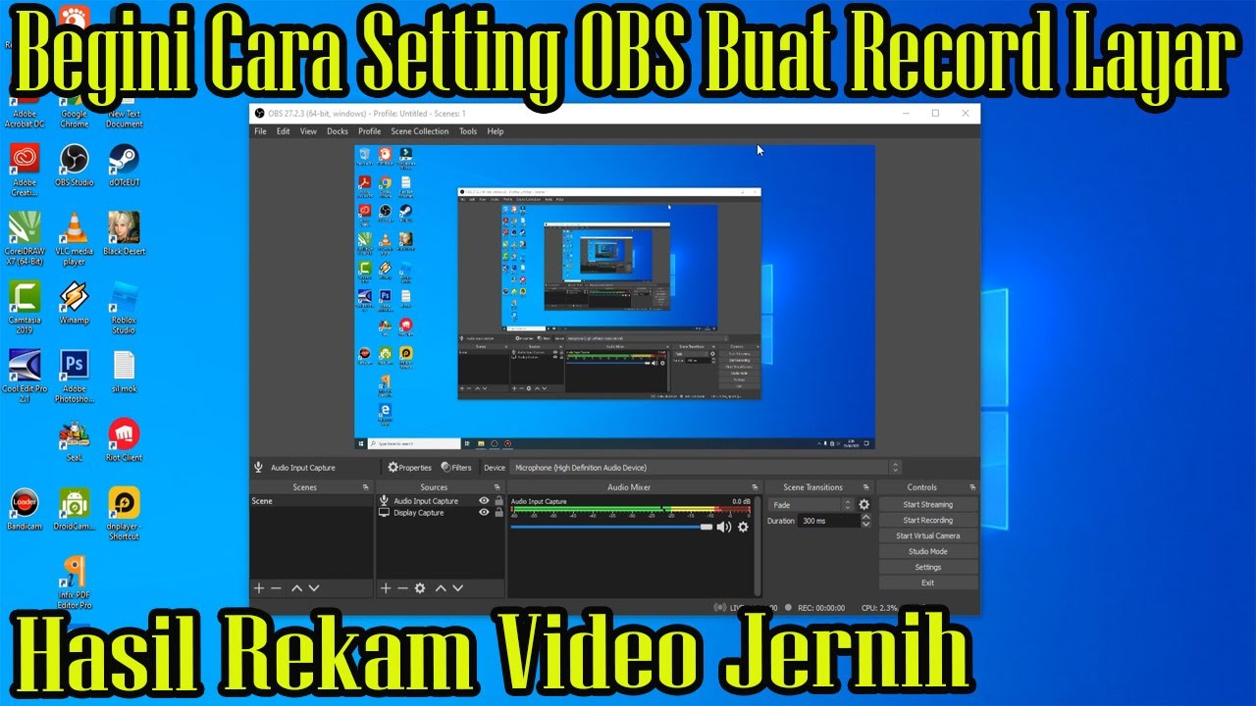The height and width of the screenshot is (706, 1256).
Task: Click Exit button in Controls
Action: coord(927,583)
